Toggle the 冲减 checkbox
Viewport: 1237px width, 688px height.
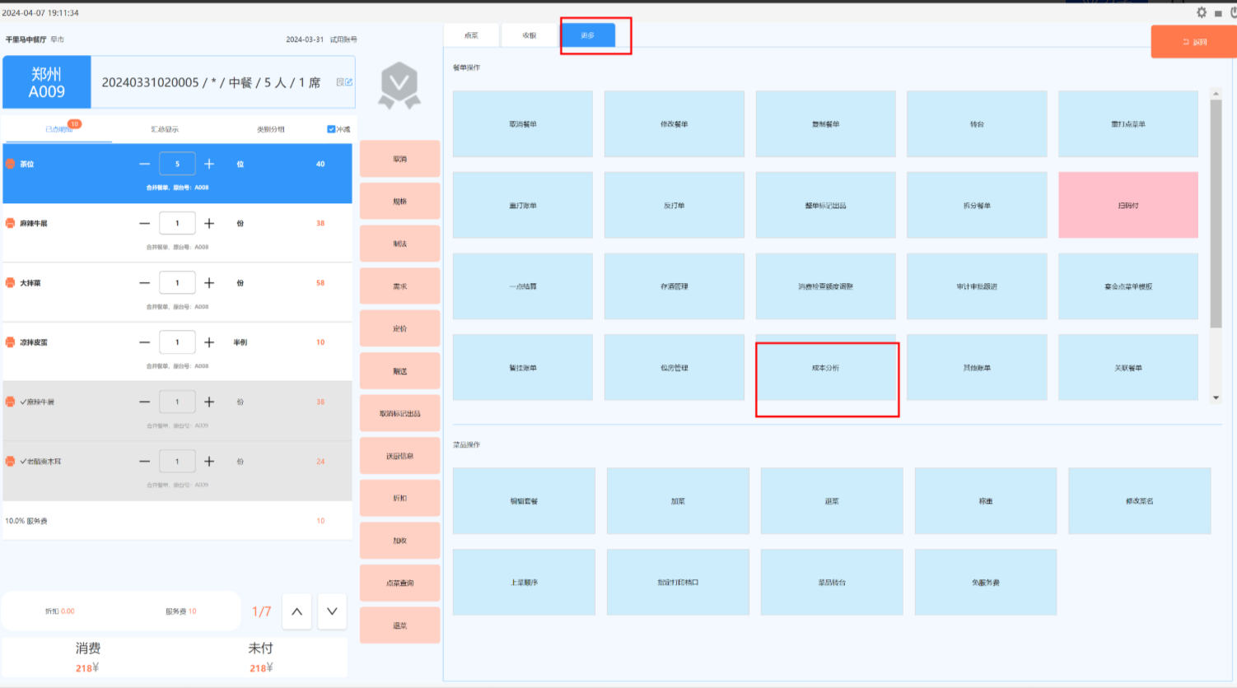[x=331, y=129]
